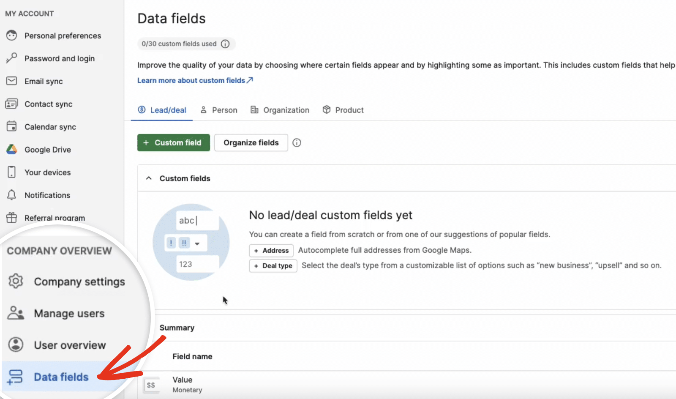Switch to the Product tab

point(343,110)
